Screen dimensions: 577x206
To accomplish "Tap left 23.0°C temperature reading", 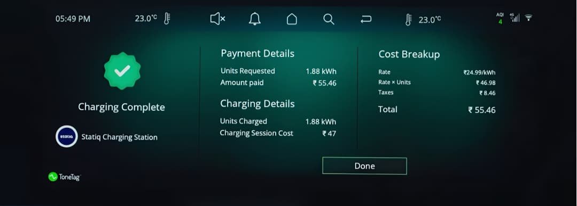I will 146,18.
